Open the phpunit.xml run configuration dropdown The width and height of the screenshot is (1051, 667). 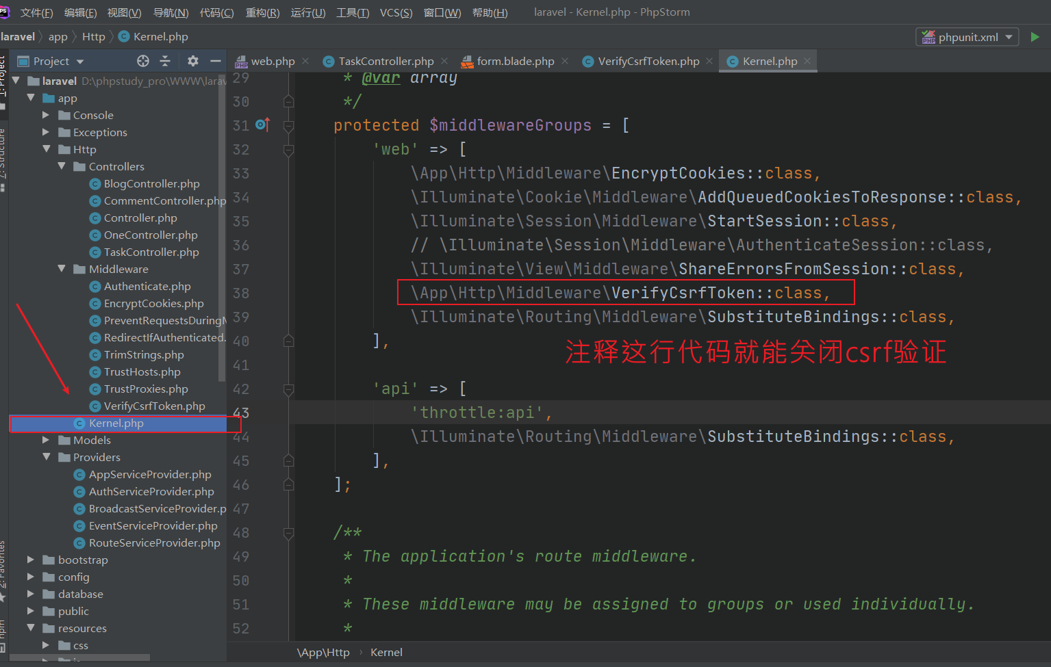[x=967, y=37]
